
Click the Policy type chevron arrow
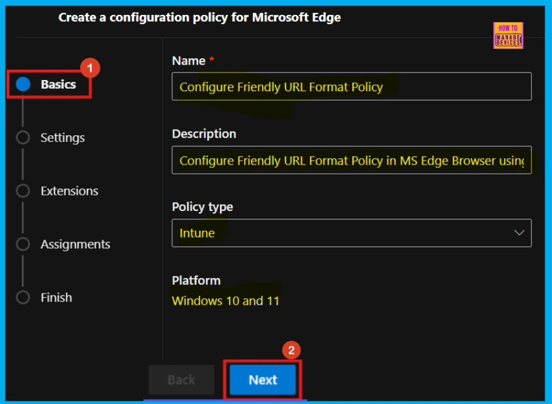click(519, 233)
